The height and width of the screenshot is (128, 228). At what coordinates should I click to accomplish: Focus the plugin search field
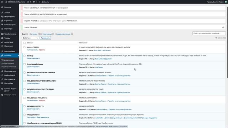click(209, 33)
